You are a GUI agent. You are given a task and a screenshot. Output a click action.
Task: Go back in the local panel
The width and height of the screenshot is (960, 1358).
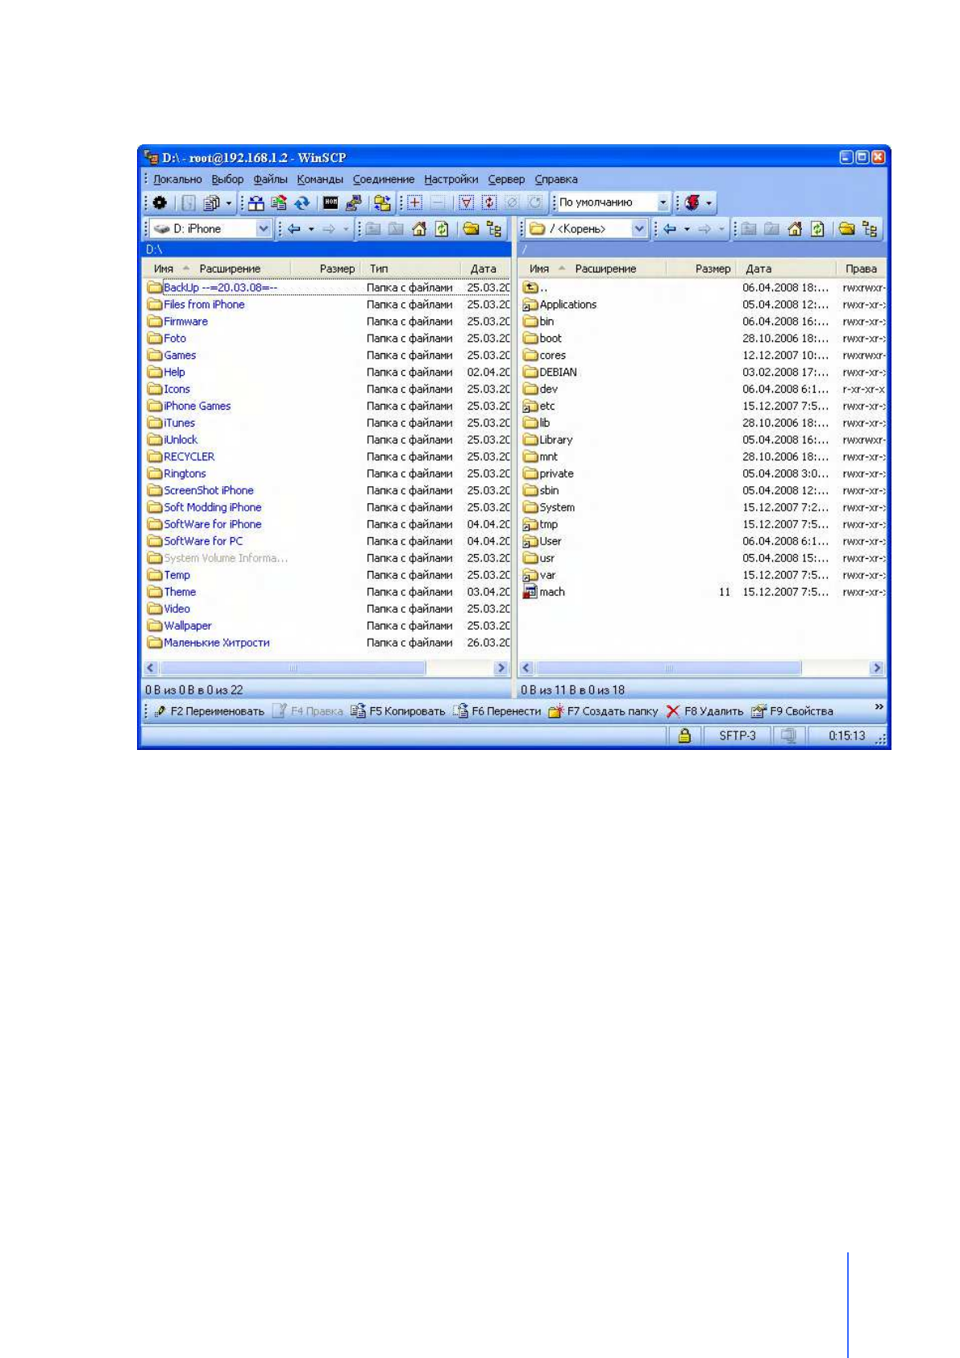pyautogui.click(x=294, y=229)
